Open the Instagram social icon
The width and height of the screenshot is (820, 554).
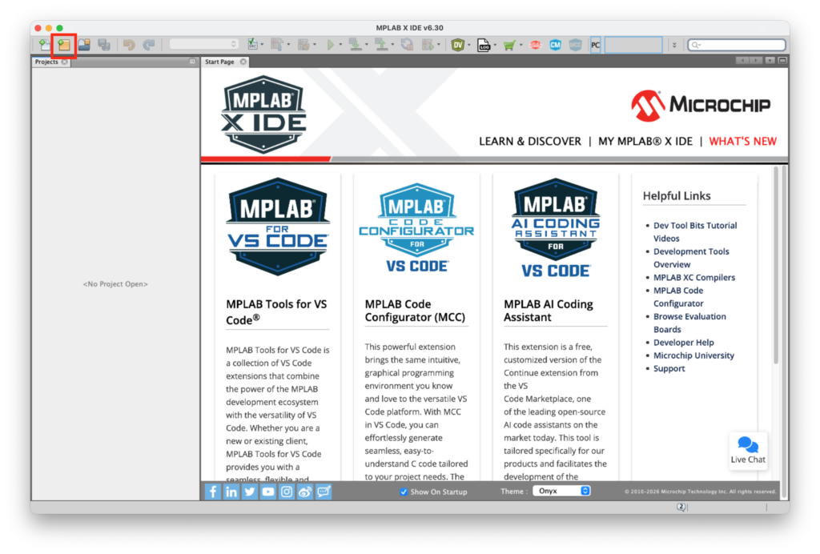[x=287, y=492]
